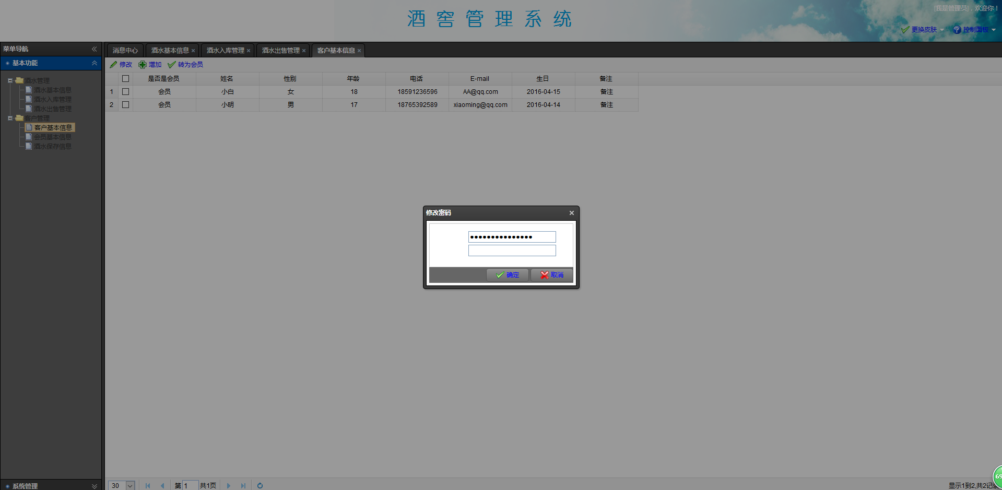Open 酒水保存信息 in the tree
This screenshot has height=490, width=1002.
pyautogui.click(x=53, y=147)
